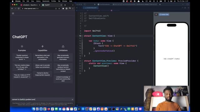Open Launchpad from the Dock
Image resolution: width=200 pixels, height=112 pixels.
pyautogui.click(x=37, y=109)
